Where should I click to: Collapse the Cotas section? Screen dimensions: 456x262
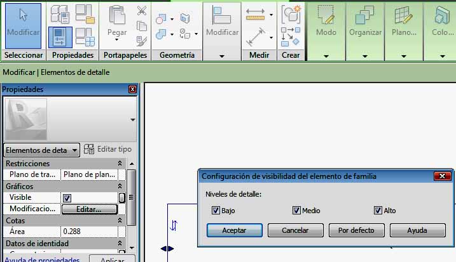point(120,221)
